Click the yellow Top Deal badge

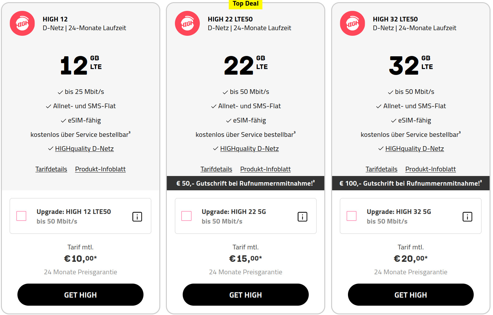[246, 4]
